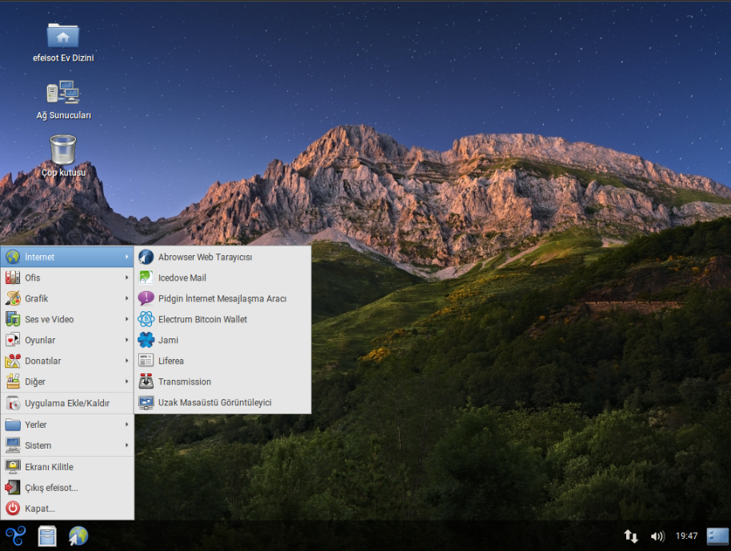Launch Icedove Mail from its label

[182, 277]
